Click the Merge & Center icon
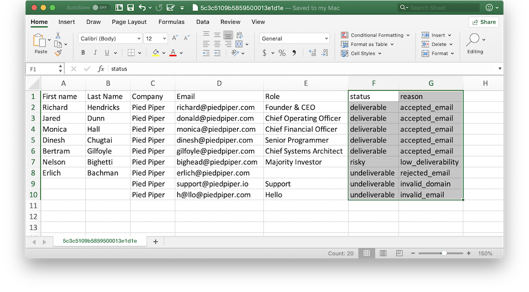Screen dimensions: 529x292 239,44
